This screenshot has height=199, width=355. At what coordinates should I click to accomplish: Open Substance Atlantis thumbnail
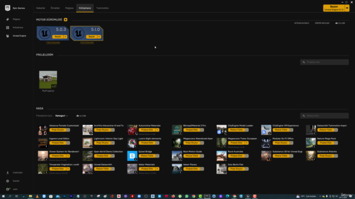coord(311,156)
